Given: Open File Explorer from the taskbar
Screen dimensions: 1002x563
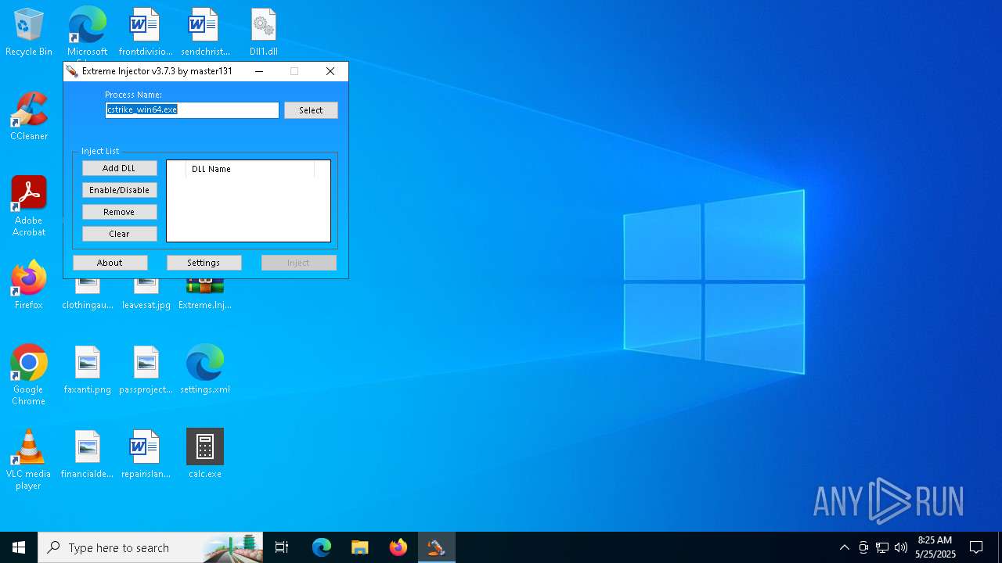Looking at the screenshot, I should pos(359,547).
